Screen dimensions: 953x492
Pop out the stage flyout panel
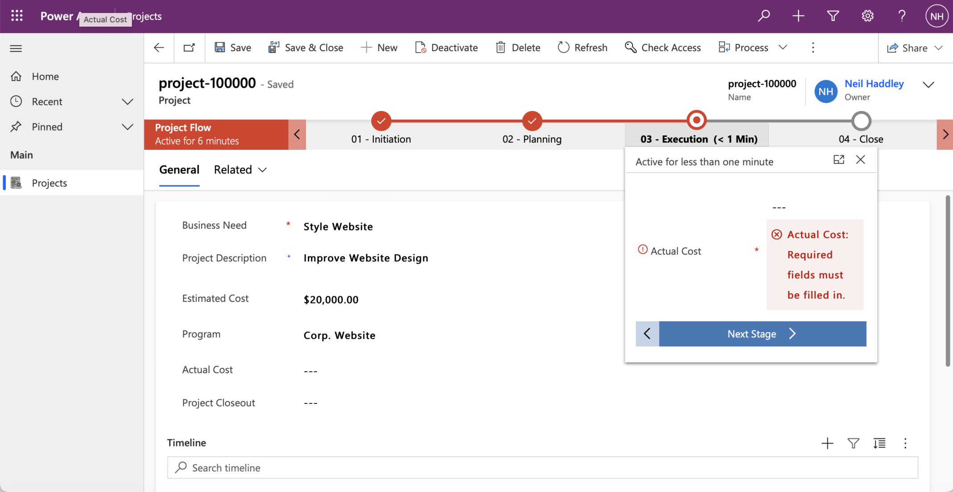(838, 160)
